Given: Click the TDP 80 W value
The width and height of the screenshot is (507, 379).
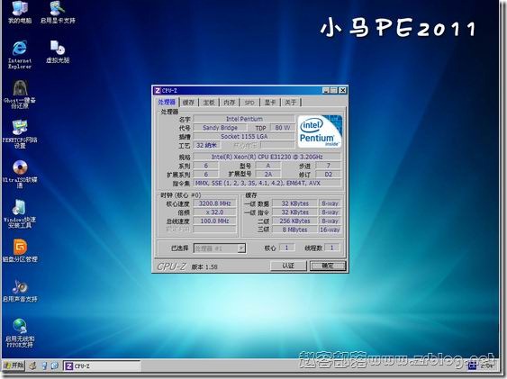Looking at the screenshot, I should pos(282,128).
